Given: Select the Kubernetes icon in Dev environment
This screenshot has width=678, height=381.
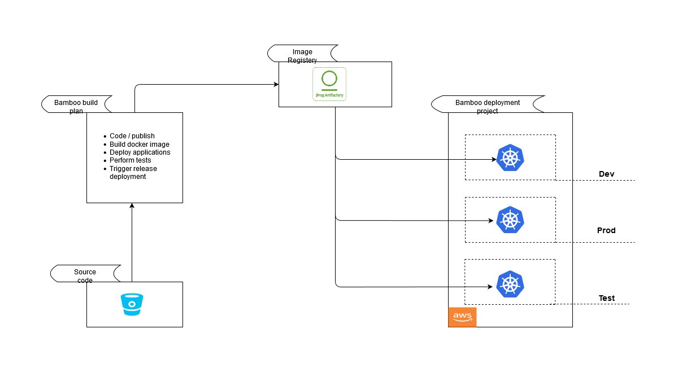Looking at the screenshot, I should [x=510, y=157].
